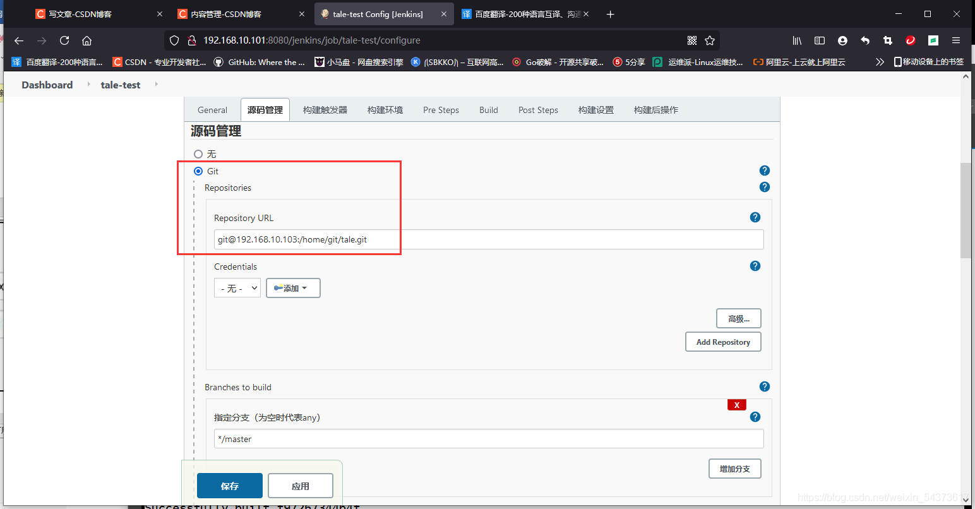
Task: Switch to the 构建后操作 tab
Action: click(656, 110)
